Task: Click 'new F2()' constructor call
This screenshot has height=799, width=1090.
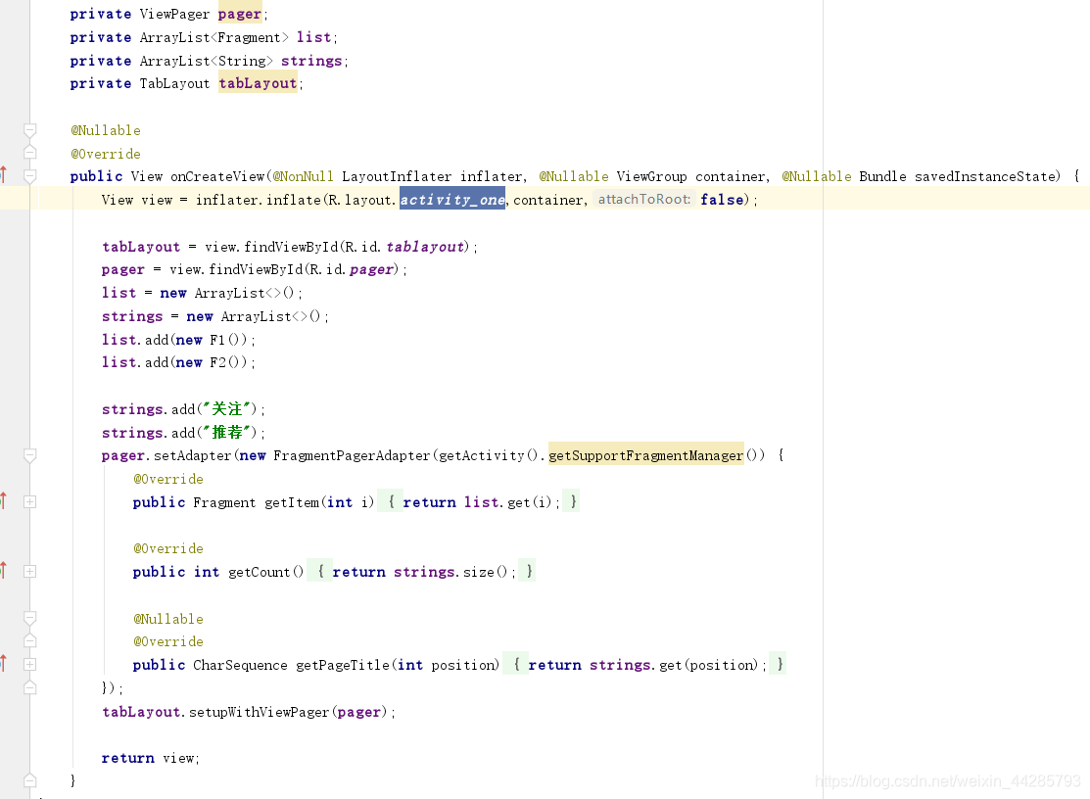Action: pyautogui.click(x=209, y=362)
